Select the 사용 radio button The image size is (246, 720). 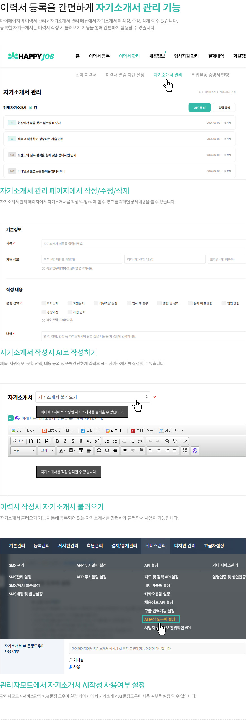(x=70, y=667)
